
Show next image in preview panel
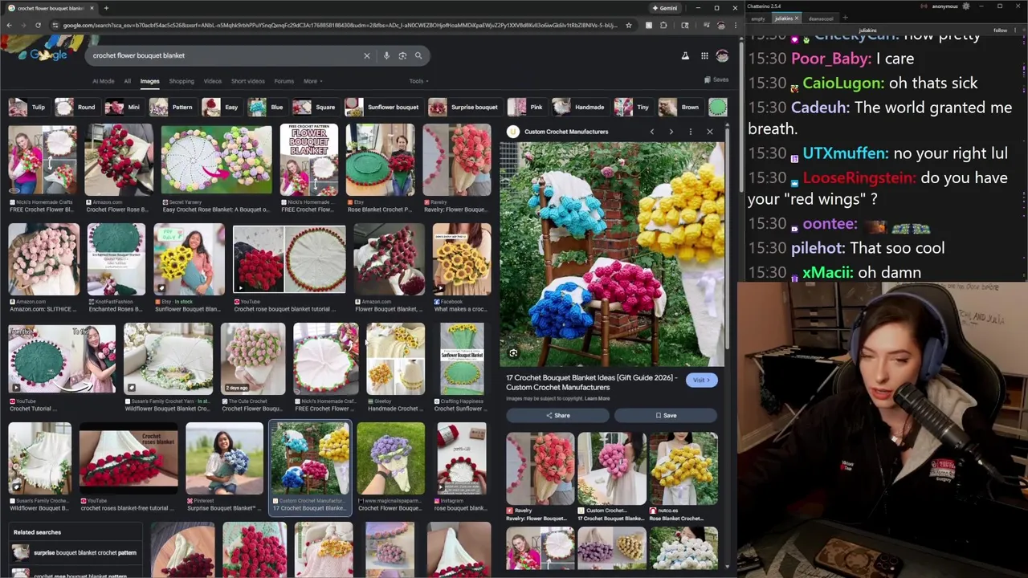(x=671, y=132)
